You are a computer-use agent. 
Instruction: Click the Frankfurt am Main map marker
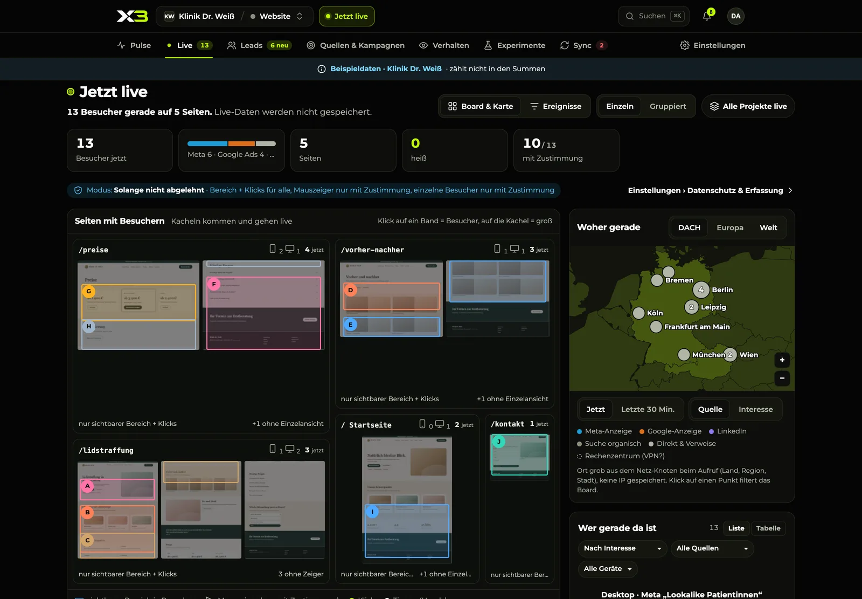tap(656, 327)
